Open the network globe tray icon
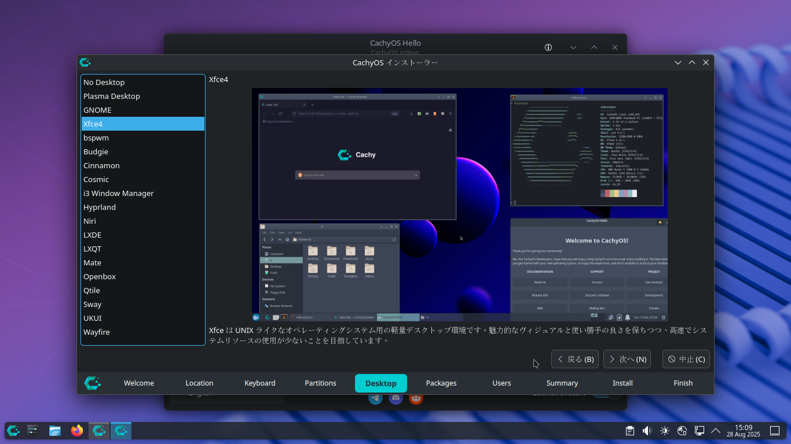The height and width of the screenshot is (444, 791). [682, 431]
